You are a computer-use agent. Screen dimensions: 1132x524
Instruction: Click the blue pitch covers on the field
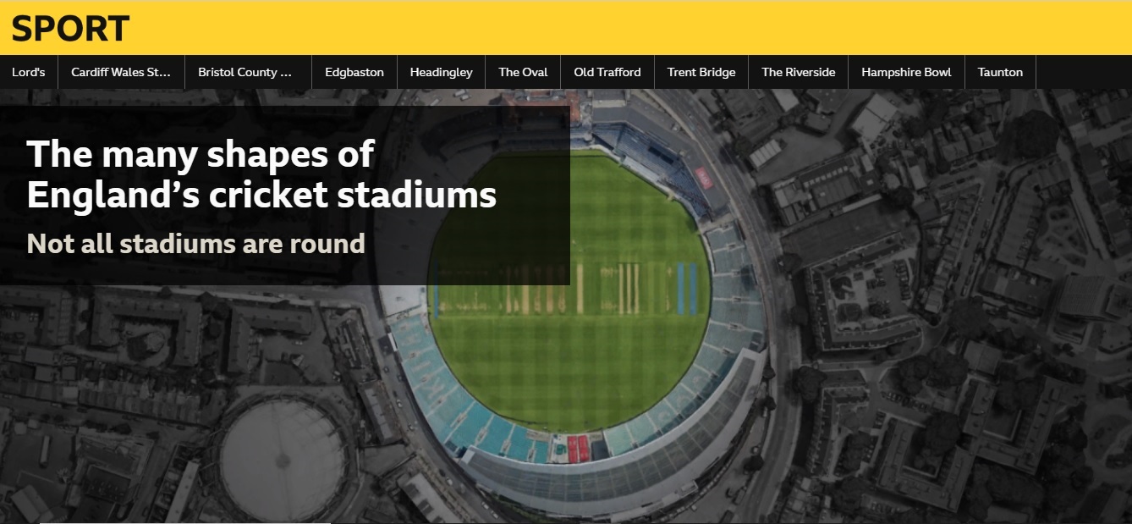(x=687, y=288)
